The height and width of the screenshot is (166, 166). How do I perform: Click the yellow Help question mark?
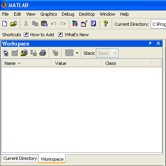[106, 23]
